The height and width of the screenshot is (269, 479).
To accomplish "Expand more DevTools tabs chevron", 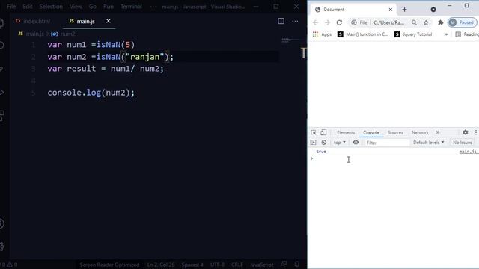I will pyautogui.click(x=438, y=132).
